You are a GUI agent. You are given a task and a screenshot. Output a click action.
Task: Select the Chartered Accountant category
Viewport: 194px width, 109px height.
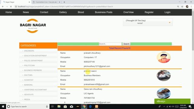click(x=35, y=90)
